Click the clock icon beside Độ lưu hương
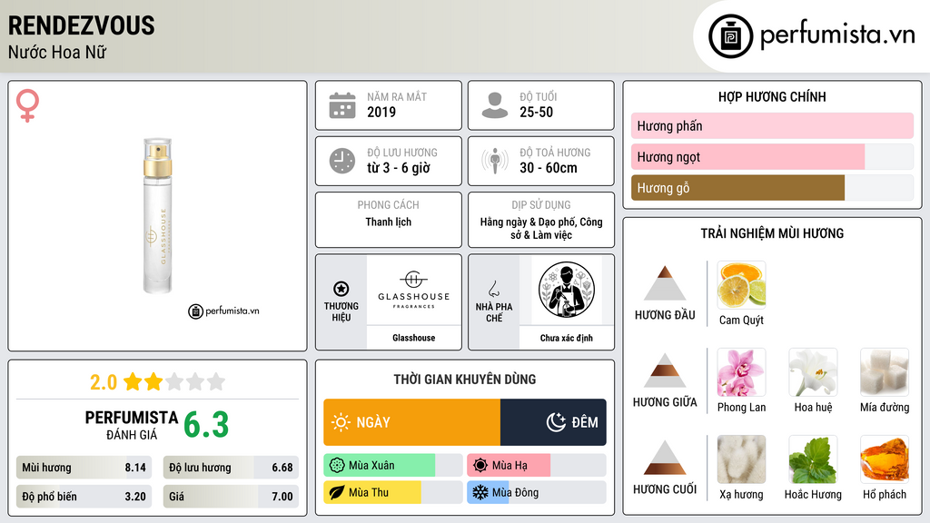The image size is (930, 523). [x=342, y=161]
